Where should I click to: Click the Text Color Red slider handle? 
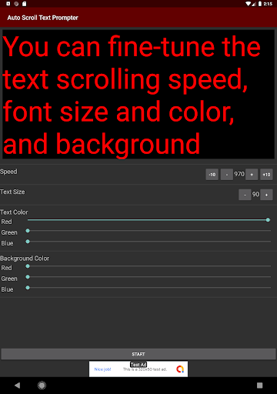268,220
